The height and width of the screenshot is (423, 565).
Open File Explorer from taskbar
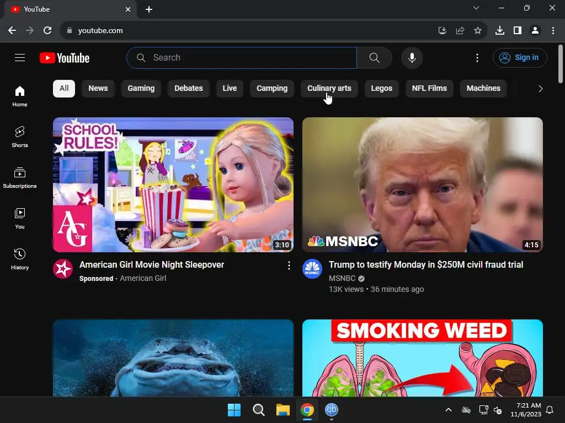click(283, 410)
